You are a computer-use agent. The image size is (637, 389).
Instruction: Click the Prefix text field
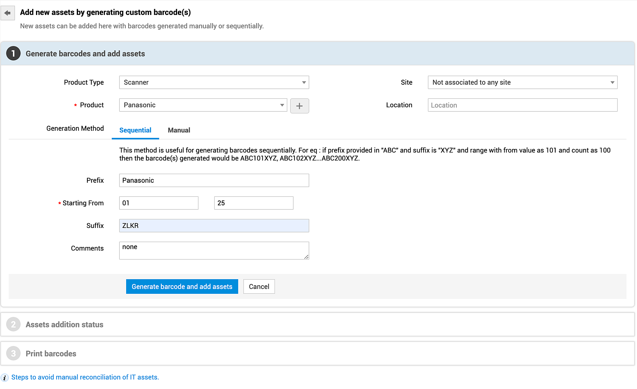pyautogui.click(x=214, y=180)
